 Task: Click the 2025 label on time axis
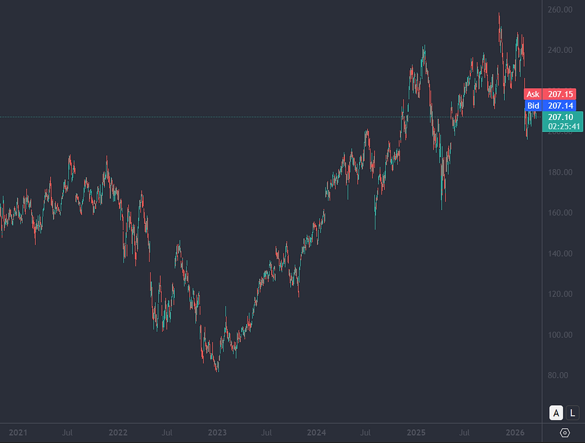(x=416, y=432)
